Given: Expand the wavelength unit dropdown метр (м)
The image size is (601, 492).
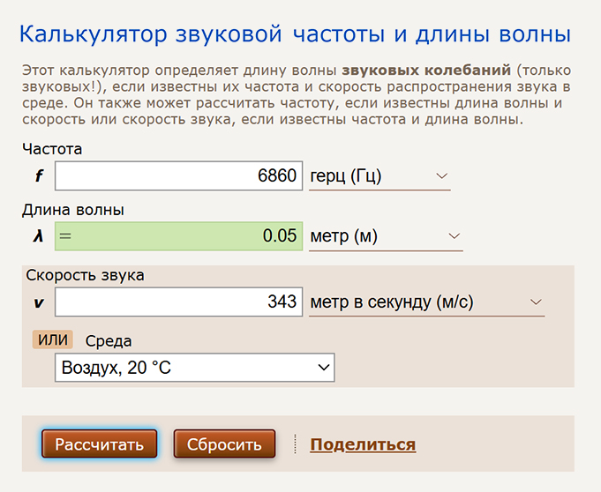Looking at the screenshot, I should point(385,236).
